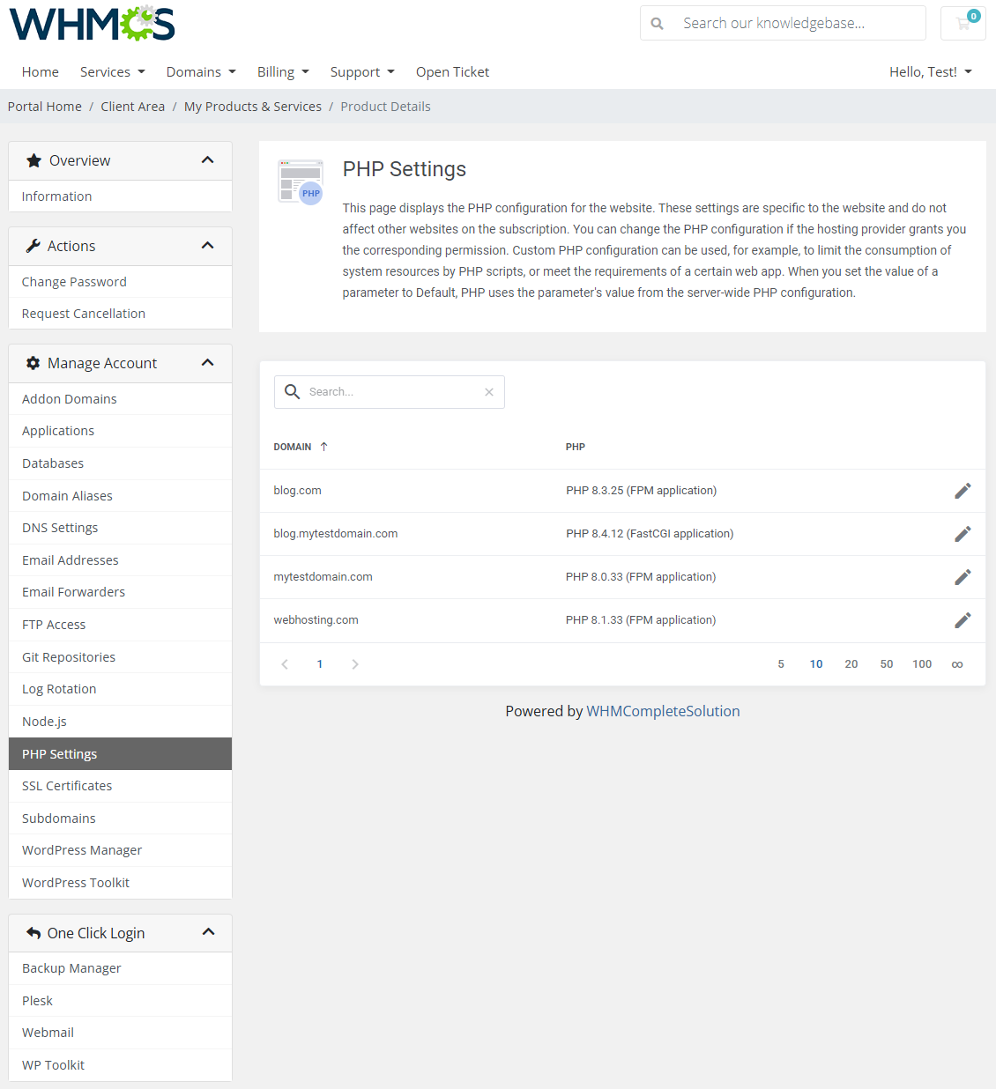Viewport: 996px width, 1089px height.
Task: Follow the WHMCompleteSolution link
Action: point(663,711)
